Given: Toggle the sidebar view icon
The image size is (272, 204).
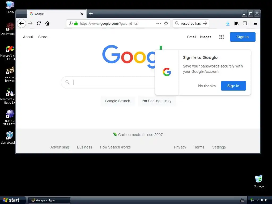Looking at the screenshot, I should point(245,23).
